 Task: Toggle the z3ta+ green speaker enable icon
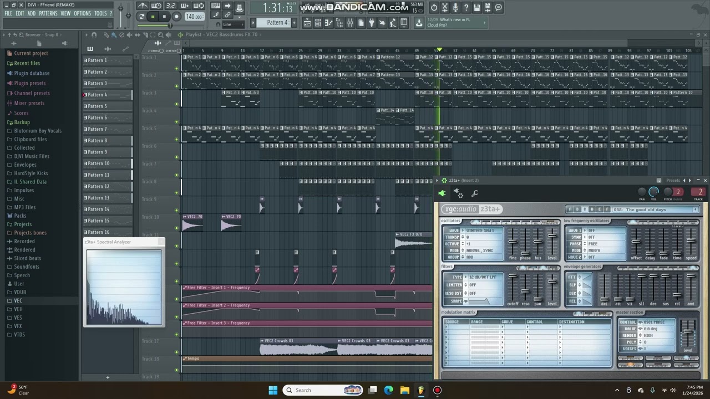442,193
